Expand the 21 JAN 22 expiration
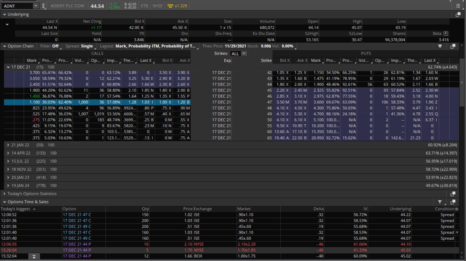This screenshot has width=466, height=261. (x=9, y=144)
